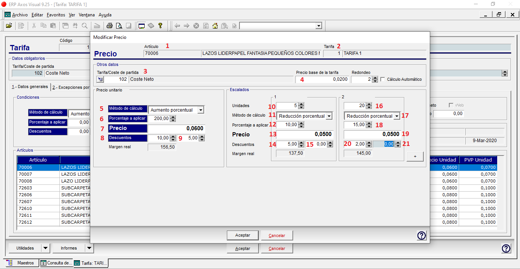Click the blank page toolbar icon after preview
520x269 pixels.
(x=129, y=26)
